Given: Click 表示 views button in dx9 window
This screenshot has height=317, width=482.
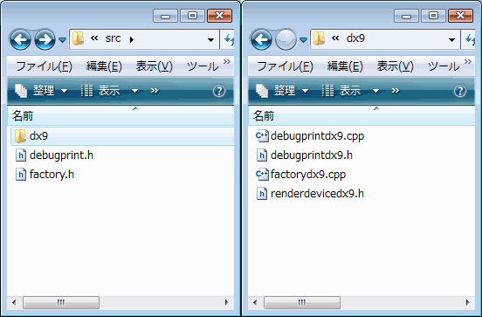Looking at the screenshot, I should 341,91.
